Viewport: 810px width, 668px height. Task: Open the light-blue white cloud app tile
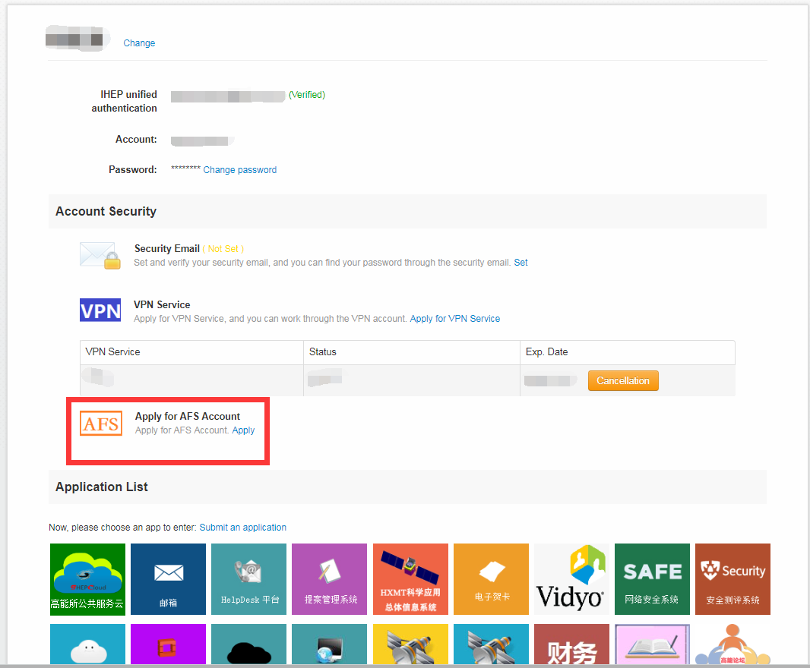tap(87, 644)
